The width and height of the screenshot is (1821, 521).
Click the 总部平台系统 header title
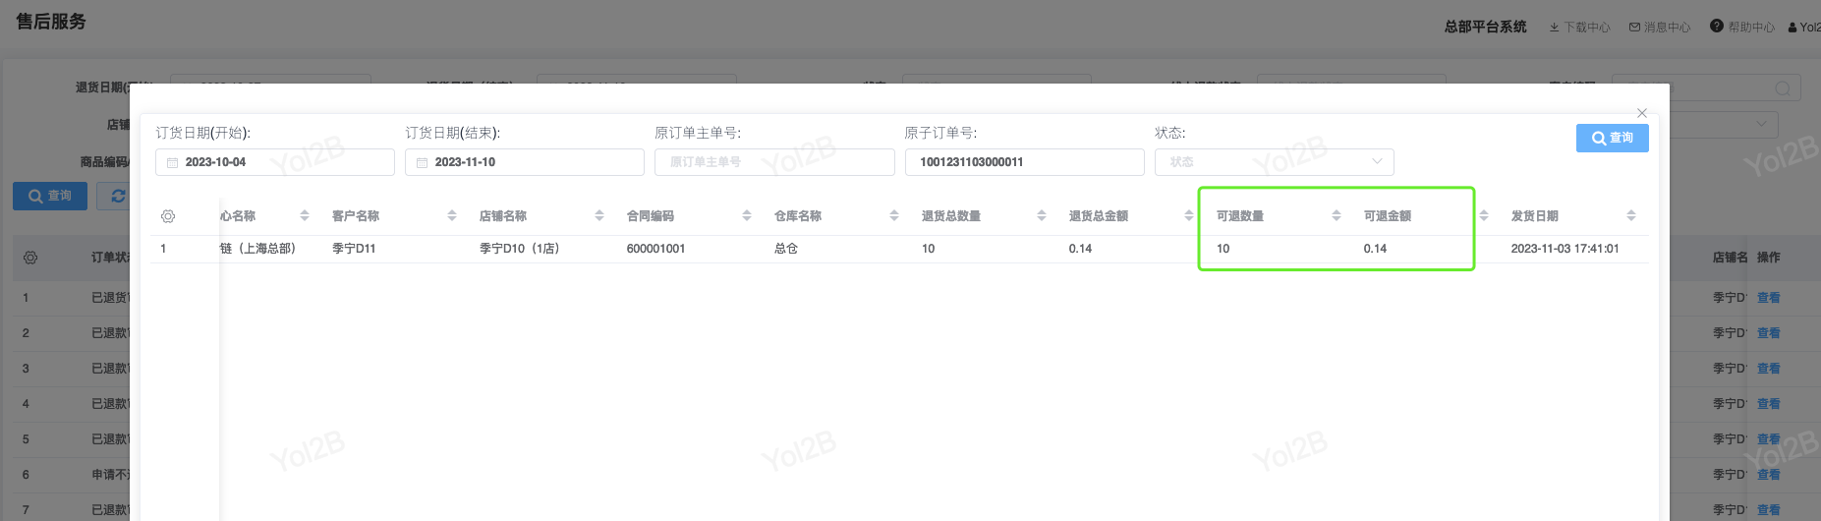tap(1485, 28)
